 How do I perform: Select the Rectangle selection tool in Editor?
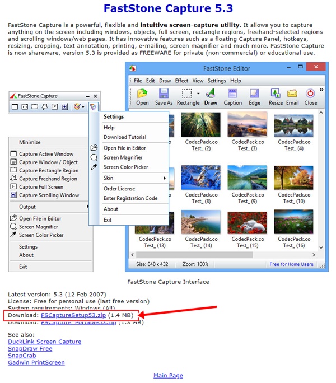pyautogui.click(x=186, y=94)
